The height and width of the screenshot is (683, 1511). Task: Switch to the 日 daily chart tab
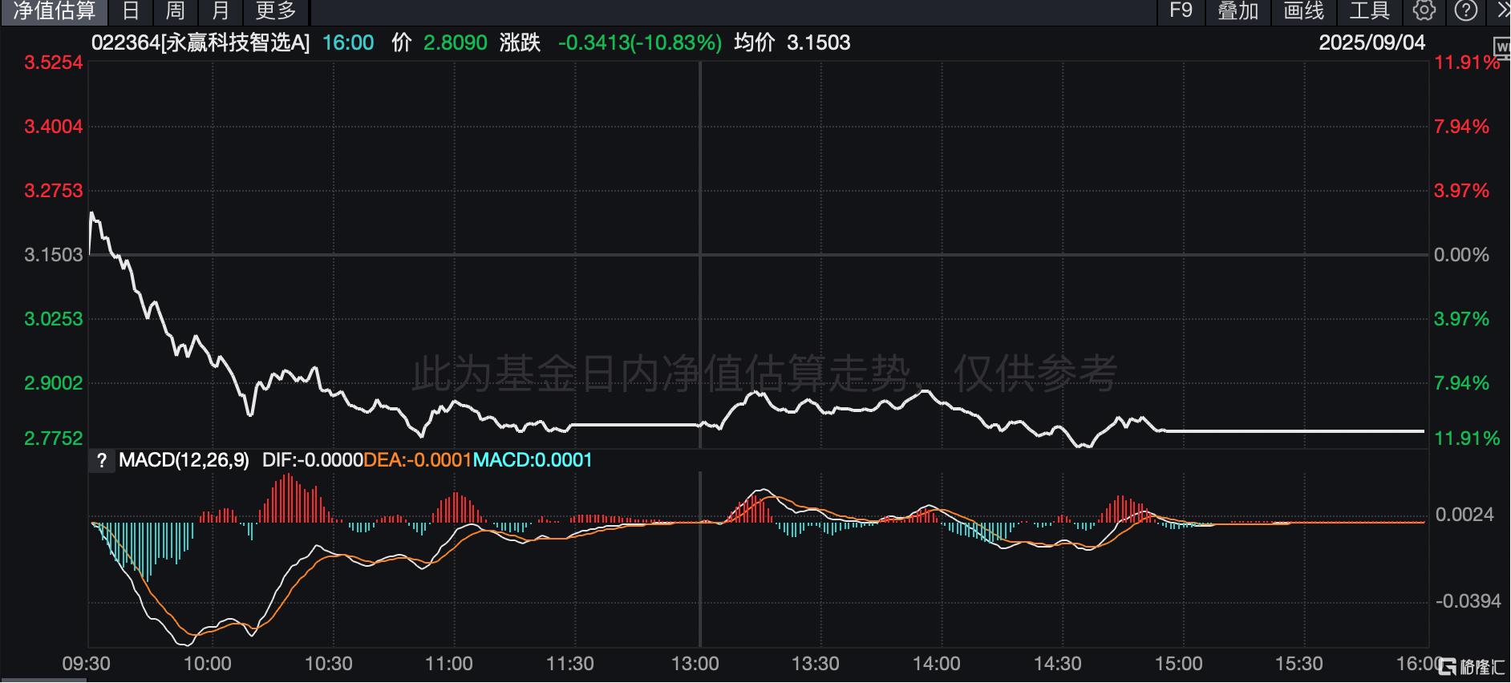(131, 11)
